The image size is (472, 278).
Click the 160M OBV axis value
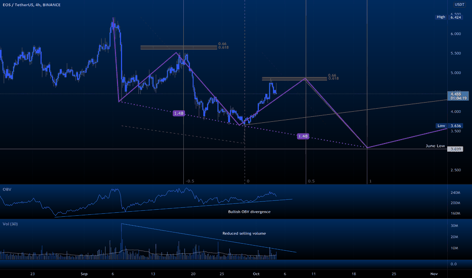click(x=455, y=213)
